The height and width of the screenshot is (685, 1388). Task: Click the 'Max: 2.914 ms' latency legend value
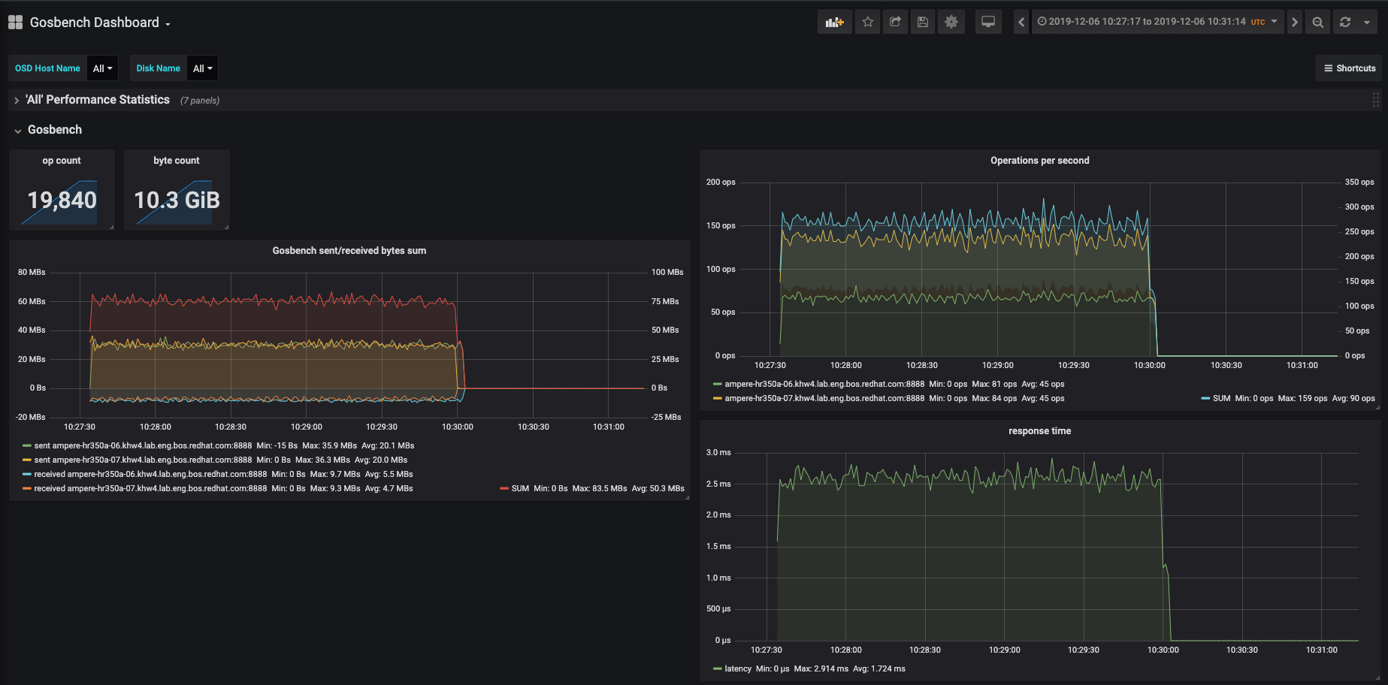click(821, 669)
